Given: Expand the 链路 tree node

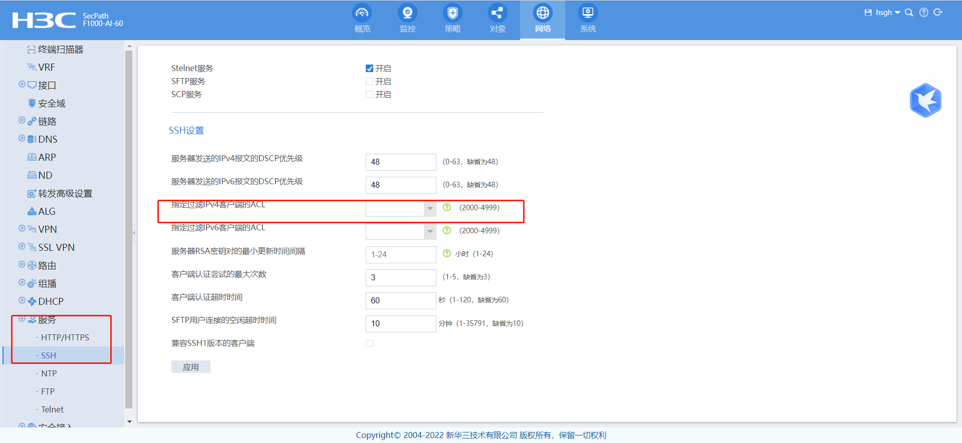Looking at the screenshot, I should coord(22,120).
